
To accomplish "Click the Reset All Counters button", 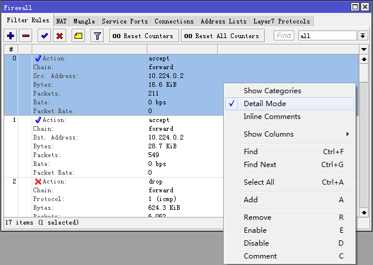I will click(221, 36).
